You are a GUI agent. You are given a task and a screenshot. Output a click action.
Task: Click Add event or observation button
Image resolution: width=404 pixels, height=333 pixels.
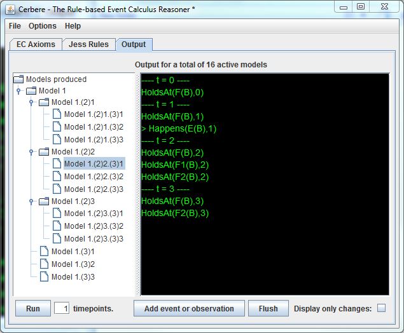point(189,308)
